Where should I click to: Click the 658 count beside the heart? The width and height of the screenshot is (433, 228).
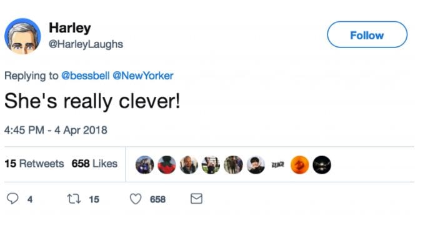(x=157, y=199)
